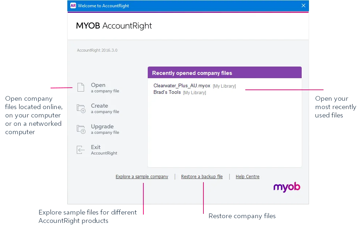Close the Welcome to AccountRight window
Screen dimensions: 361x228
click(x=304, y=5)
